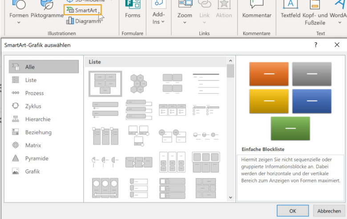Choose the three squares over columns layout

pos(206,162)
